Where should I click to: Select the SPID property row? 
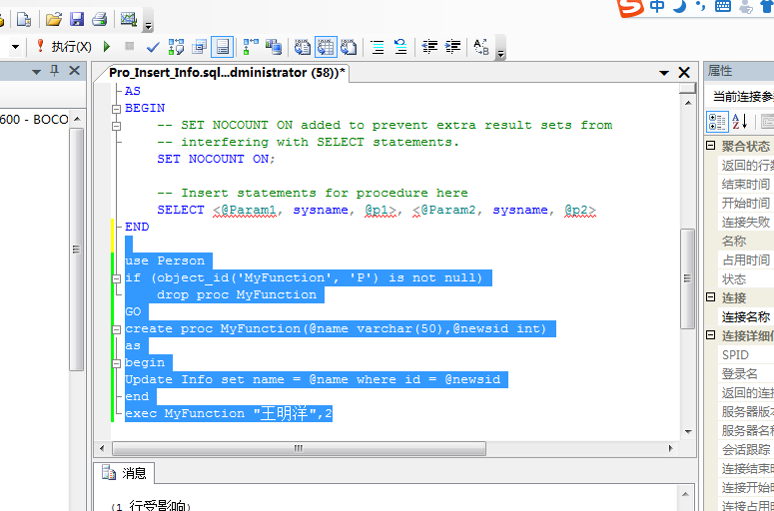pyautogui.click(x=745, y=354)
